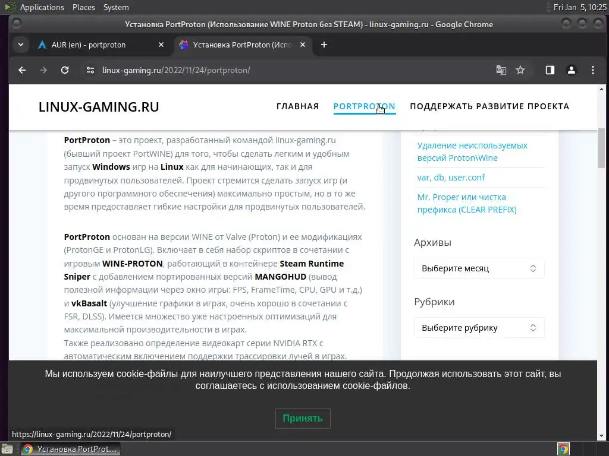Image resolution: width=609 pixels, height=456 pixels.
Task: Open the Places menu
Action: (x=83, y=7)
